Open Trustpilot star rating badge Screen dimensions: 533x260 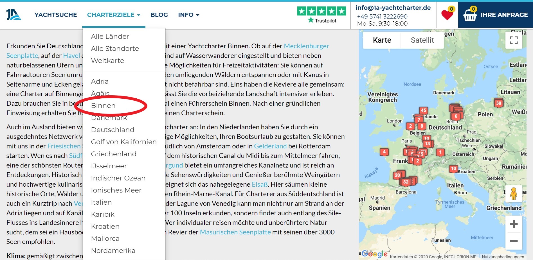(321, 15)
